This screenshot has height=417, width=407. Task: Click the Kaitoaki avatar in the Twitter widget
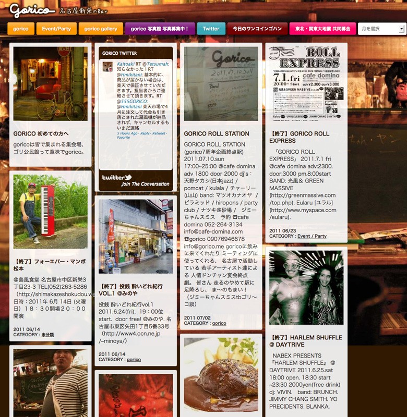(x=108, y=67)
